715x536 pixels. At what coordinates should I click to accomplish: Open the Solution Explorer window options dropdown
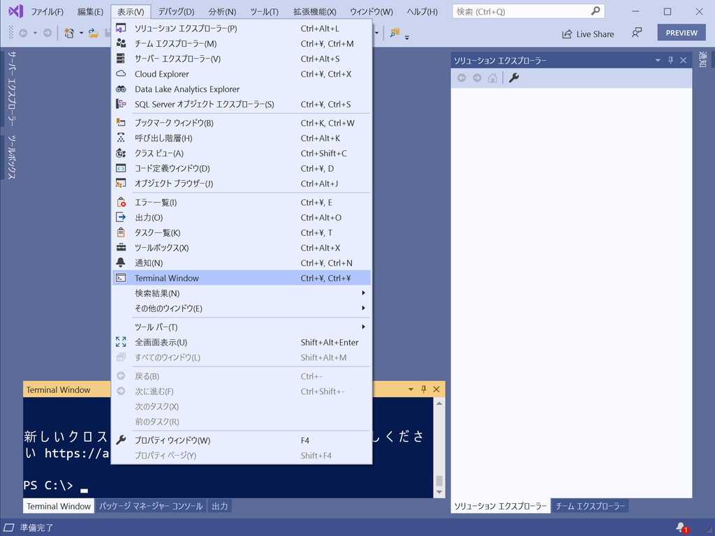(x=657, y=60)
